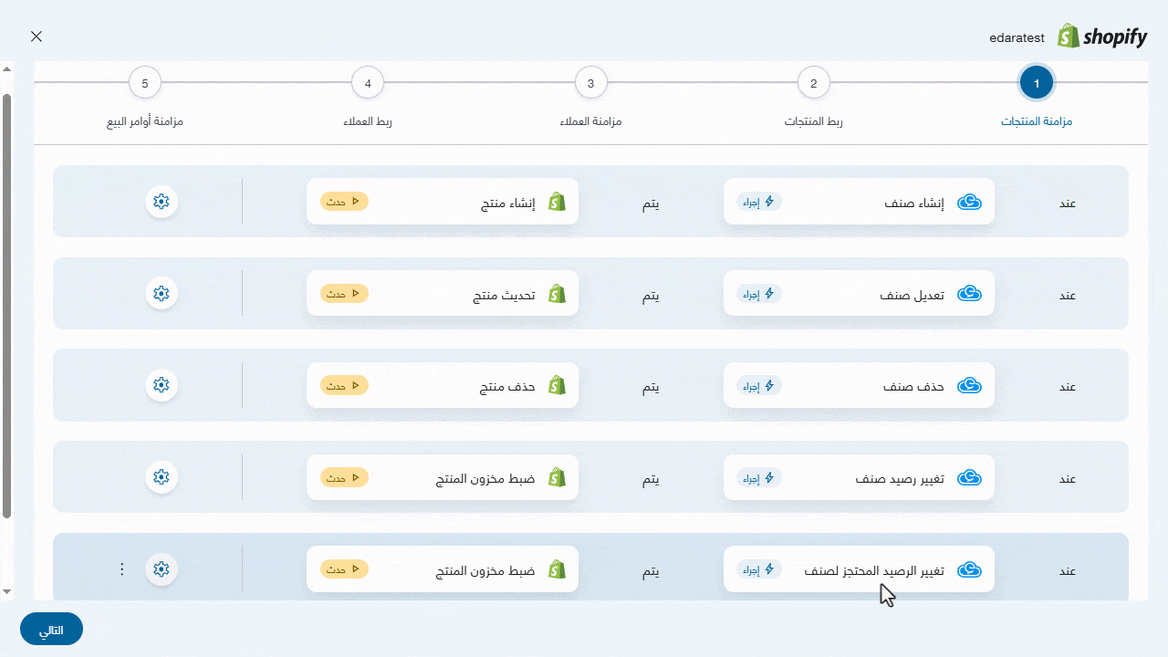Open step 4 ربط العملاء
The image size is (1168, 657).
point(368,83)
